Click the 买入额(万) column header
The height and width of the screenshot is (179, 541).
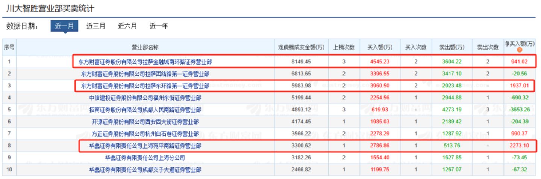pos(380,47)
